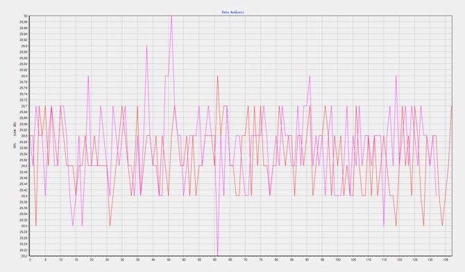Select the "29.8" value on the SPL axis
This screenshot has width=465, height=272.
(x=24, y=76)
